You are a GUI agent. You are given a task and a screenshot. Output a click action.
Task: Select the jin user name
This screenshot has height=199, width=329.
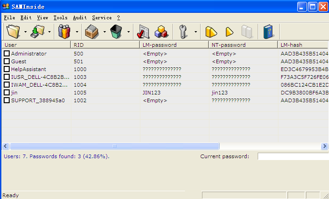[x=14, y=93]
